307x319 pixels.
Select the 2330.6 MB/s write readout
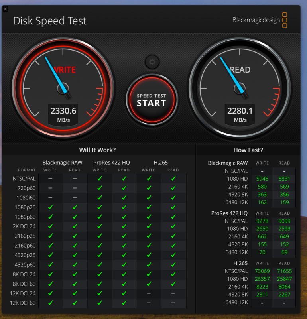(x=63, y=115)
